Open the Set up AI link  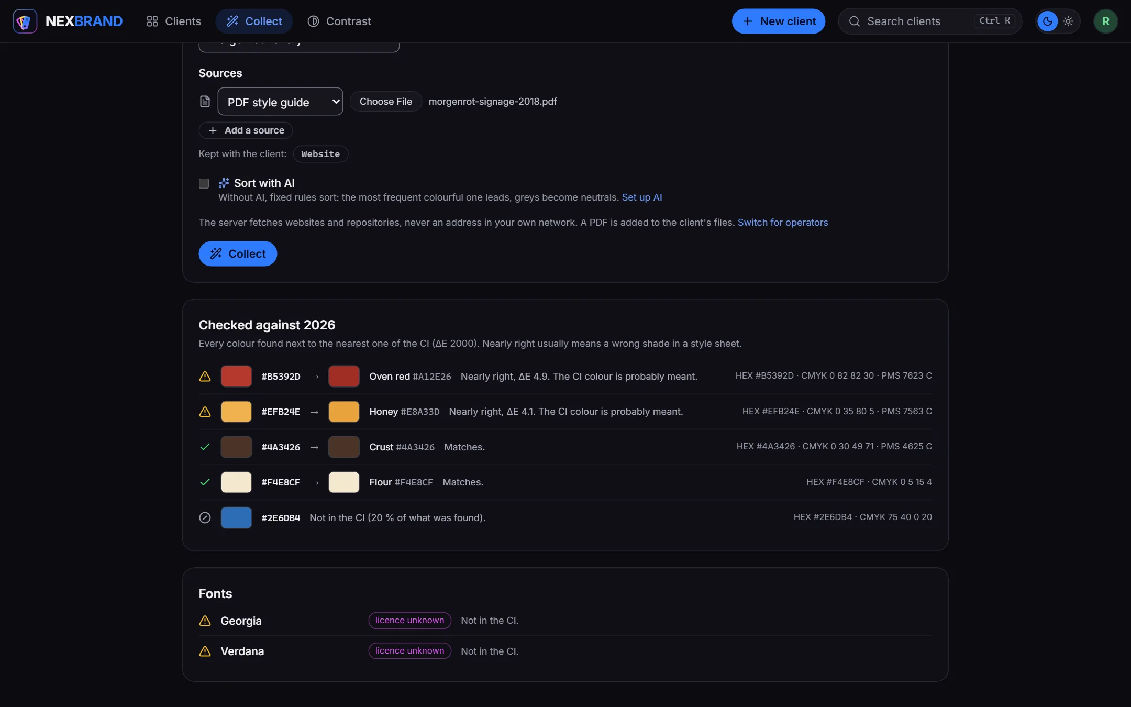[642, 197]
